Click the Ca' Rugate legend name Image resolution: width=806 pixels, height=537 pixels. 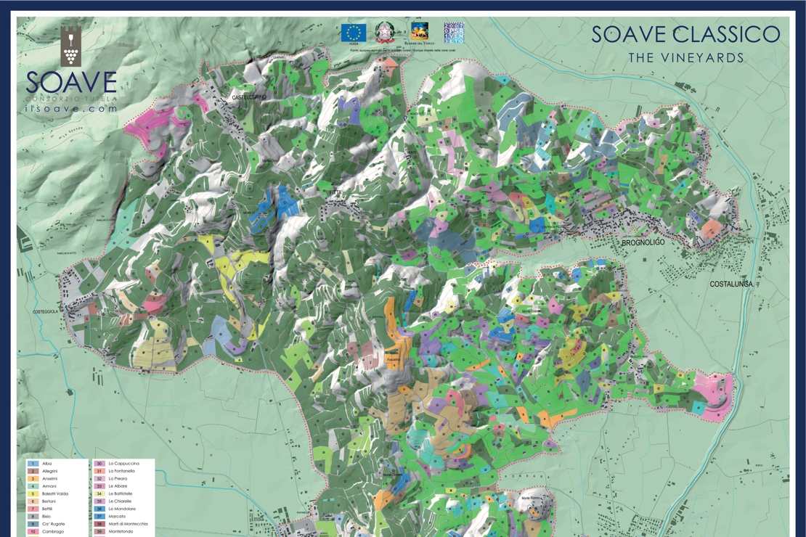click(54, 524)
